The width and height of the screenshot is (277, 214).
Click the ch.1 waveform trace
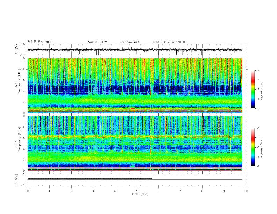pos(135,50)
